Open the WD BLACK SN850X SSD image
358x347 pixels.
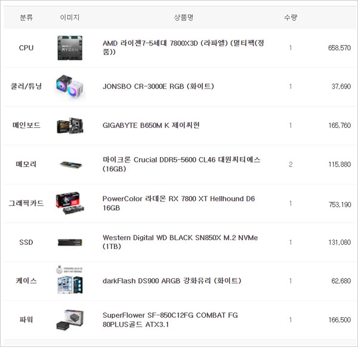[70, 242]
